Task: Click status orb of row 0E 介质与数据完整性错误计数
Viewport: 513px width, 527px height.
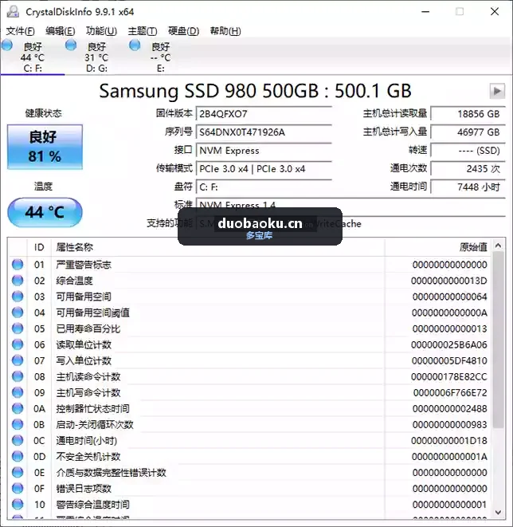Action: pyautogui.click(x=18, y=473)
